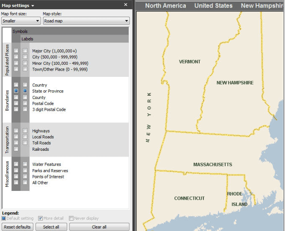Toggle Postal Code labels checkbox
This screenshot has width=285, height=231.
coord(25,103)
